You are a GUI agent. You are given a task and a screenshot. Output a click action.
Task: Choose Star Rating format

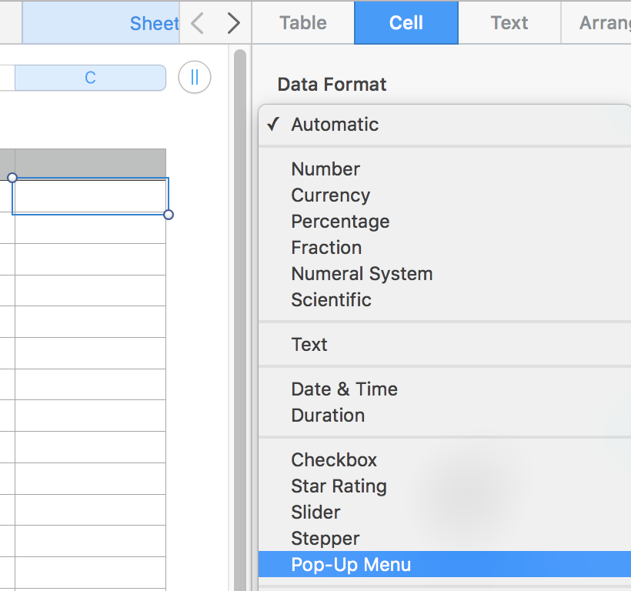tap(339, 486)
